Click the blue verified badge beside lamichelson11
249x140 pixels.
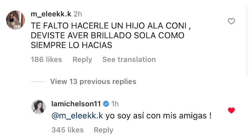click(x=106, y=104)
